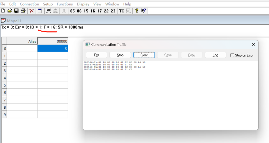
Task: Click the Print toolbar icon
Action: [23, 11]
